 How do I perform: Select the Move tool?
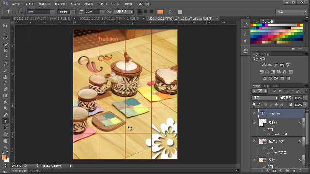click(x=5, y=26)
